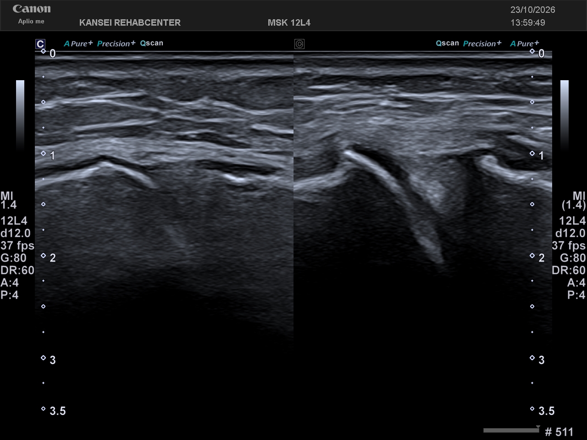Select the left ApliPure+ label

[x=78, y=44]
